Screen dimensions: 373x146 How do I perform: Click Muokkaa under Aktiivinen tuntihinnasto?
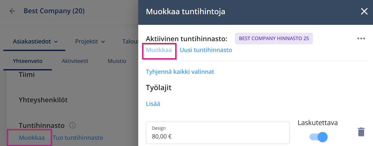[x=159, y=50]
